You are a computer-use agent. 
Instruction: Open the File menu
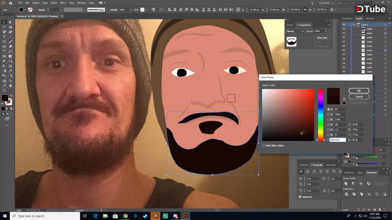click(20, 3)
